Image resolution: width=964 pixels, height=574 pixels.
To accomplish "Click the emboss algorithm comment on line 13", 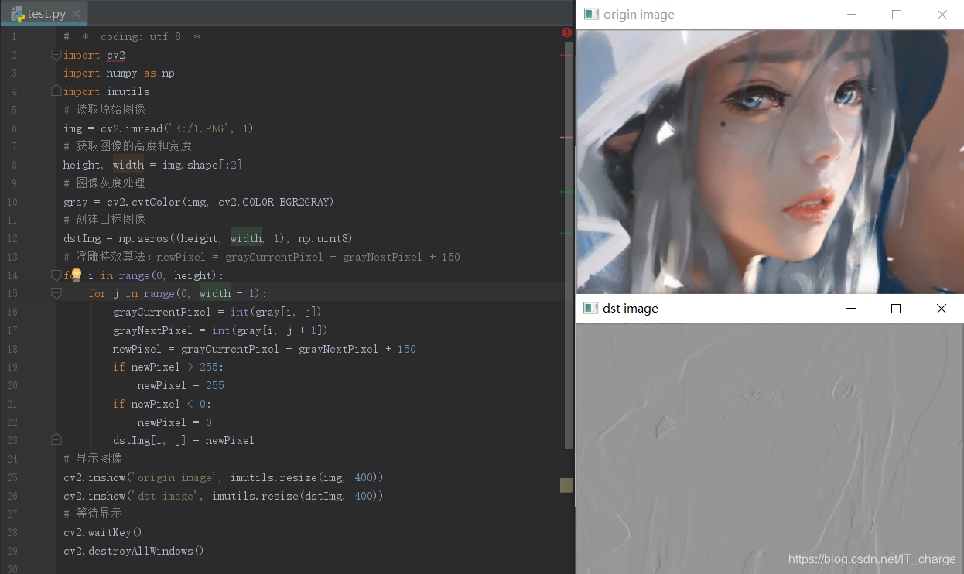I will (262, 257).
